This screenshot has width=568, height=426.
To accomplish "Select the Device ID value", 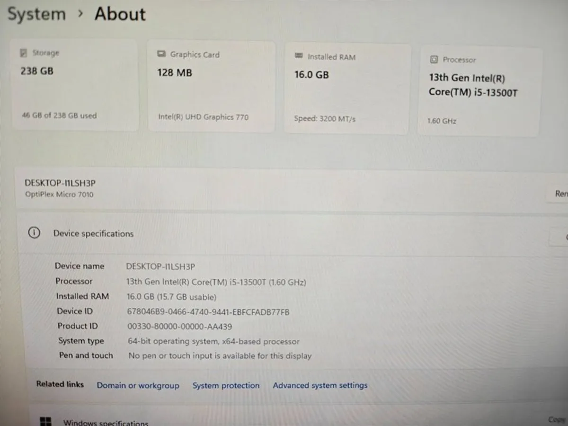I will [x=208, y=312].
